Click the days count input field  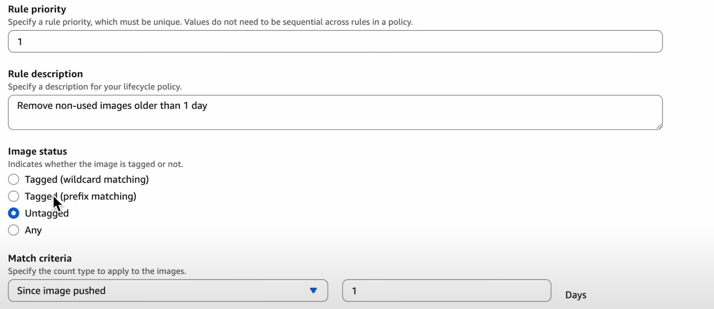pyautogui.click(x=446, y=290)
